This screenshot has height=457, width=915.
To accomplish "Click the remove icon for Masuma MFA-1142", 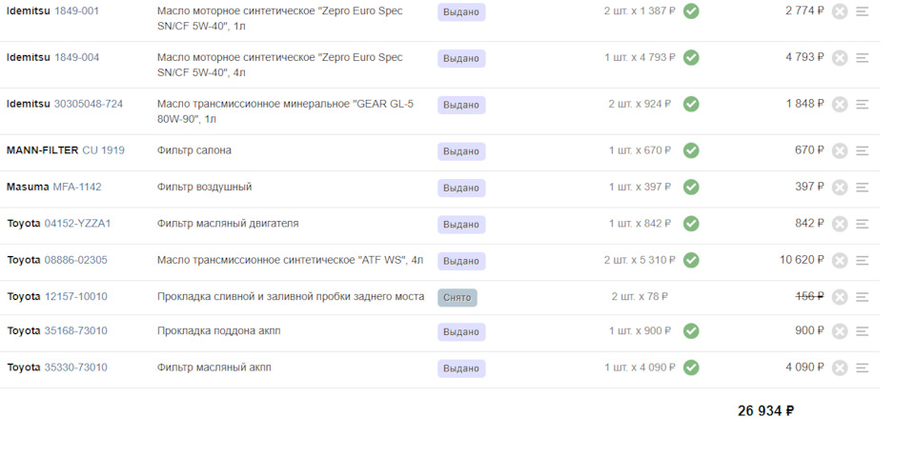I will click(839, 188).
